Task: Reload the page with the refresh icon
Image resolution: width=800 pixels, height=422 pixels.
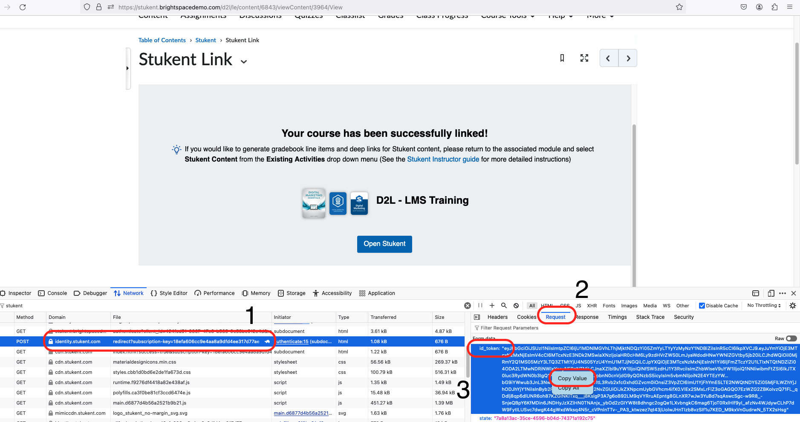Action: tap(23, 7)
